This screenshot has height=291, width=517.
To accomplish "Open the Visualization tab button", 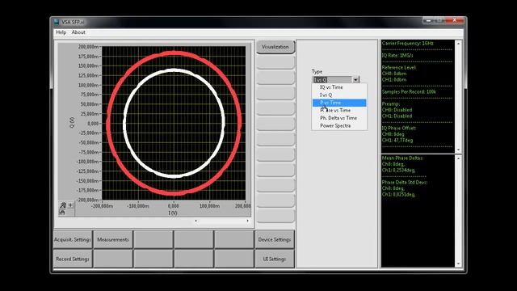I will coord(275,47).
